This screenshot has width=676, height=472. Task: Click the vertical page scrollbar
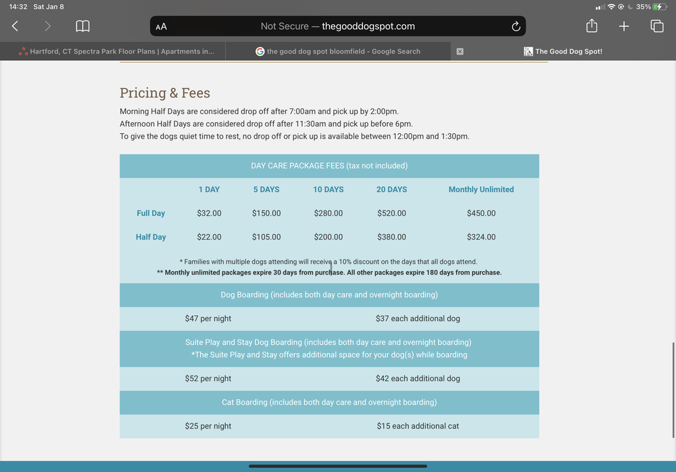tap(673, 389)
